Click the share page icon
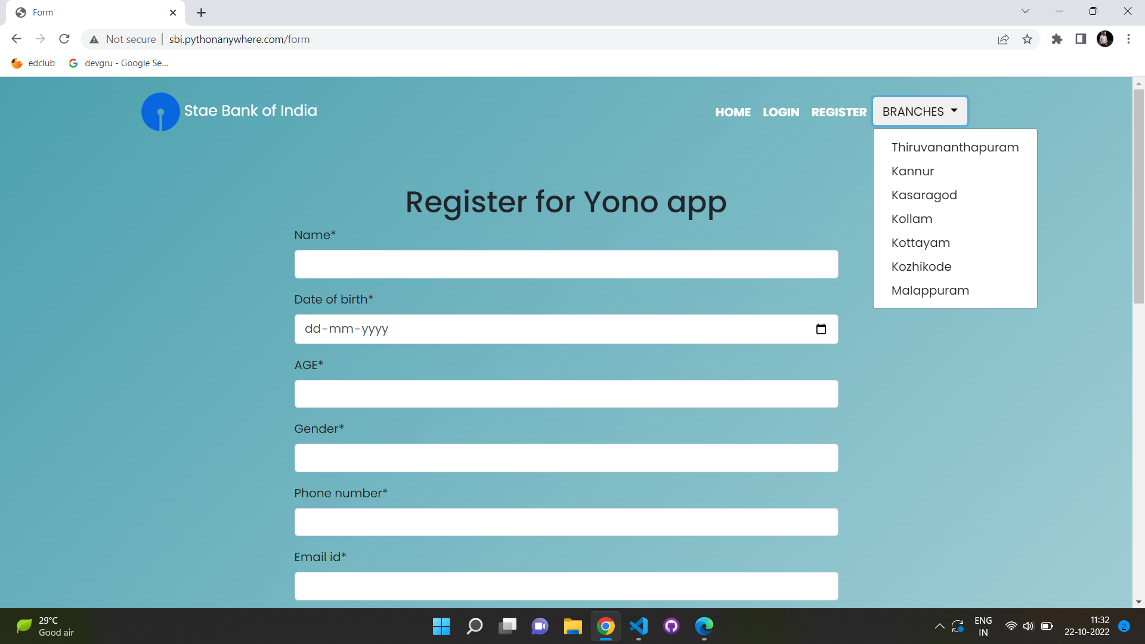This screenshot has width=1145, height=644. (1003, 39)
